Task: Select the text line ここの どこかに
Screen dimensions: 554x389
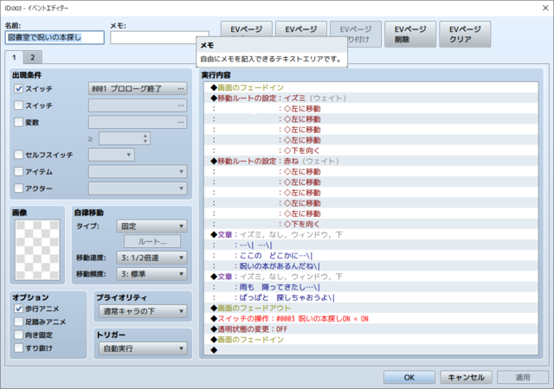Action: tap(371, 256)
